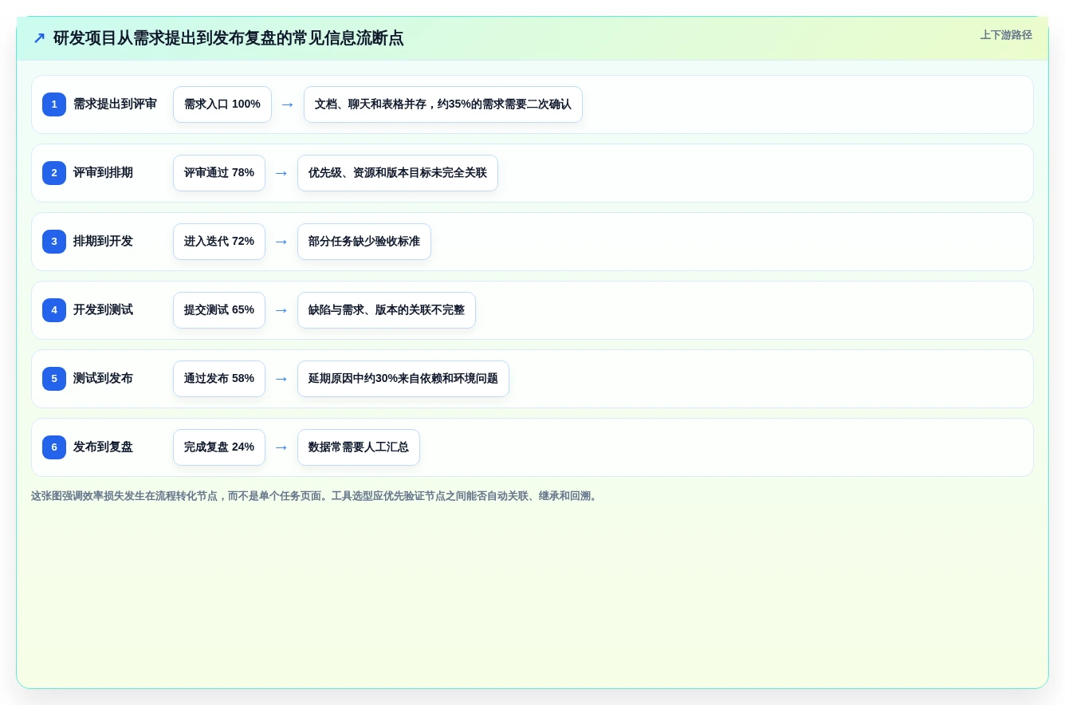Click the 优先级、资源和版本目标未完全关联 chip

click(x=398, y=173)
